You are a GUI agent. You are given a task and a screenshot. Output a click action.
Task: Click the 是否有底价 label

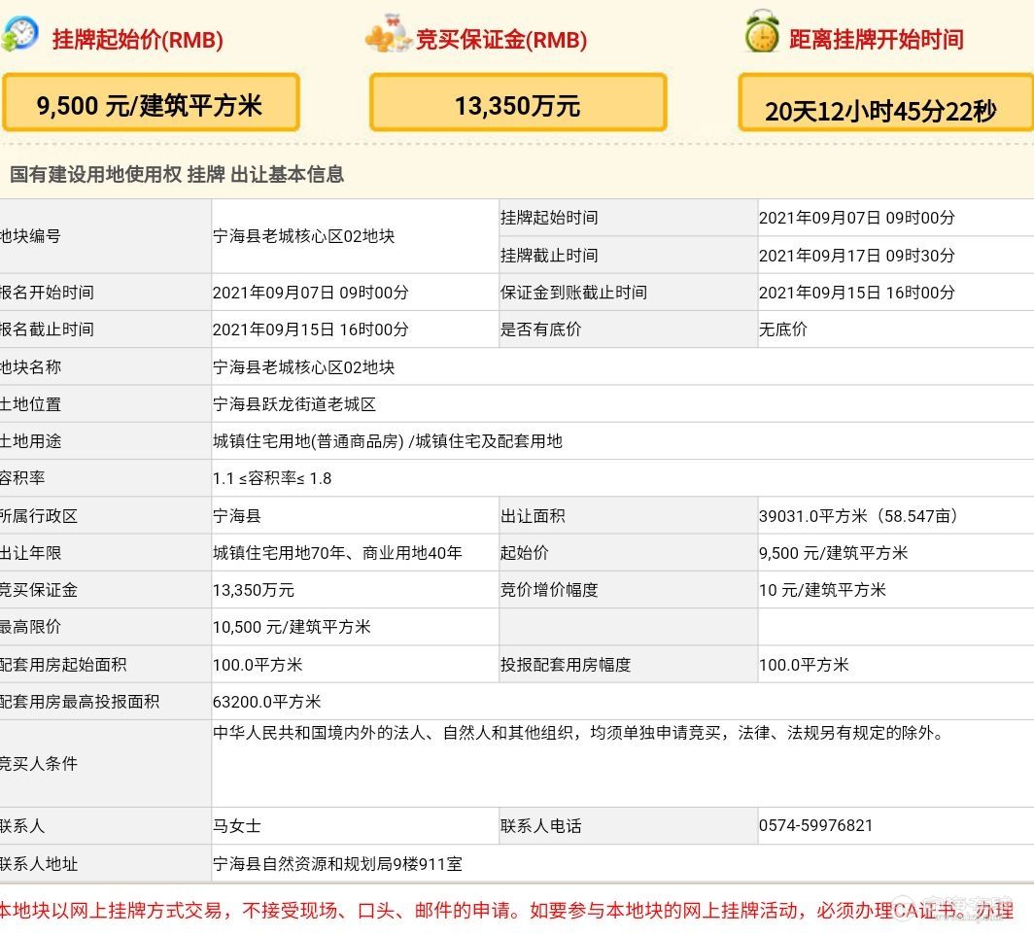tap(540, 329)
